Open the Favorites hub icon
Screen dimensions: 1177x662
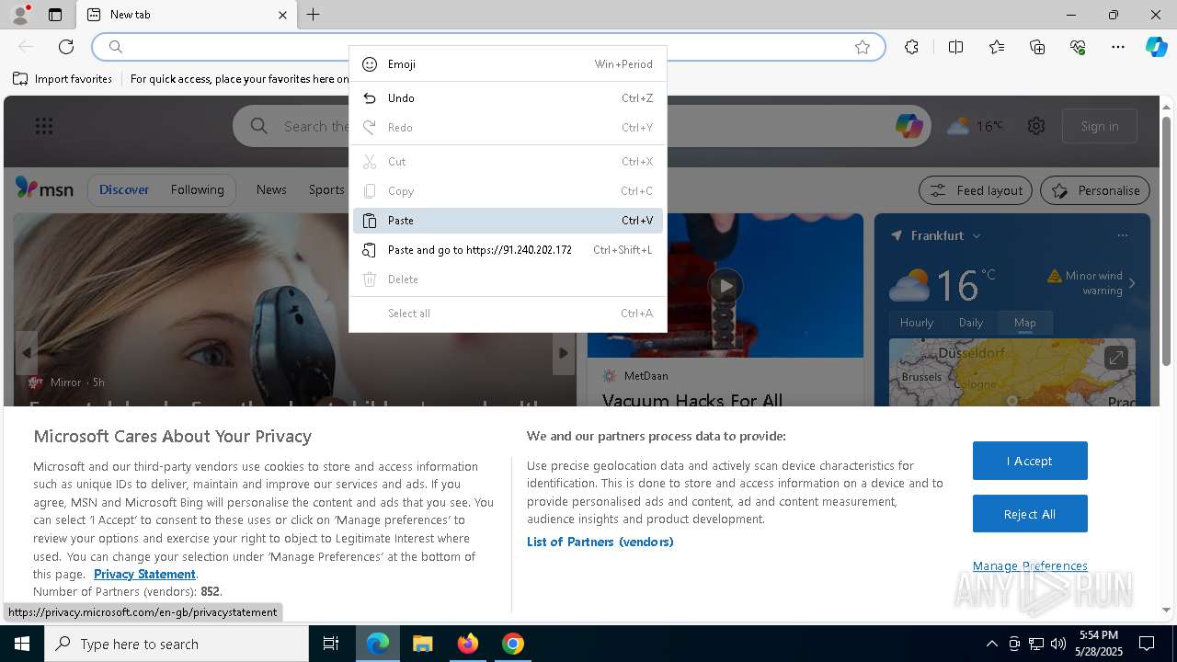tap(997, 47)
